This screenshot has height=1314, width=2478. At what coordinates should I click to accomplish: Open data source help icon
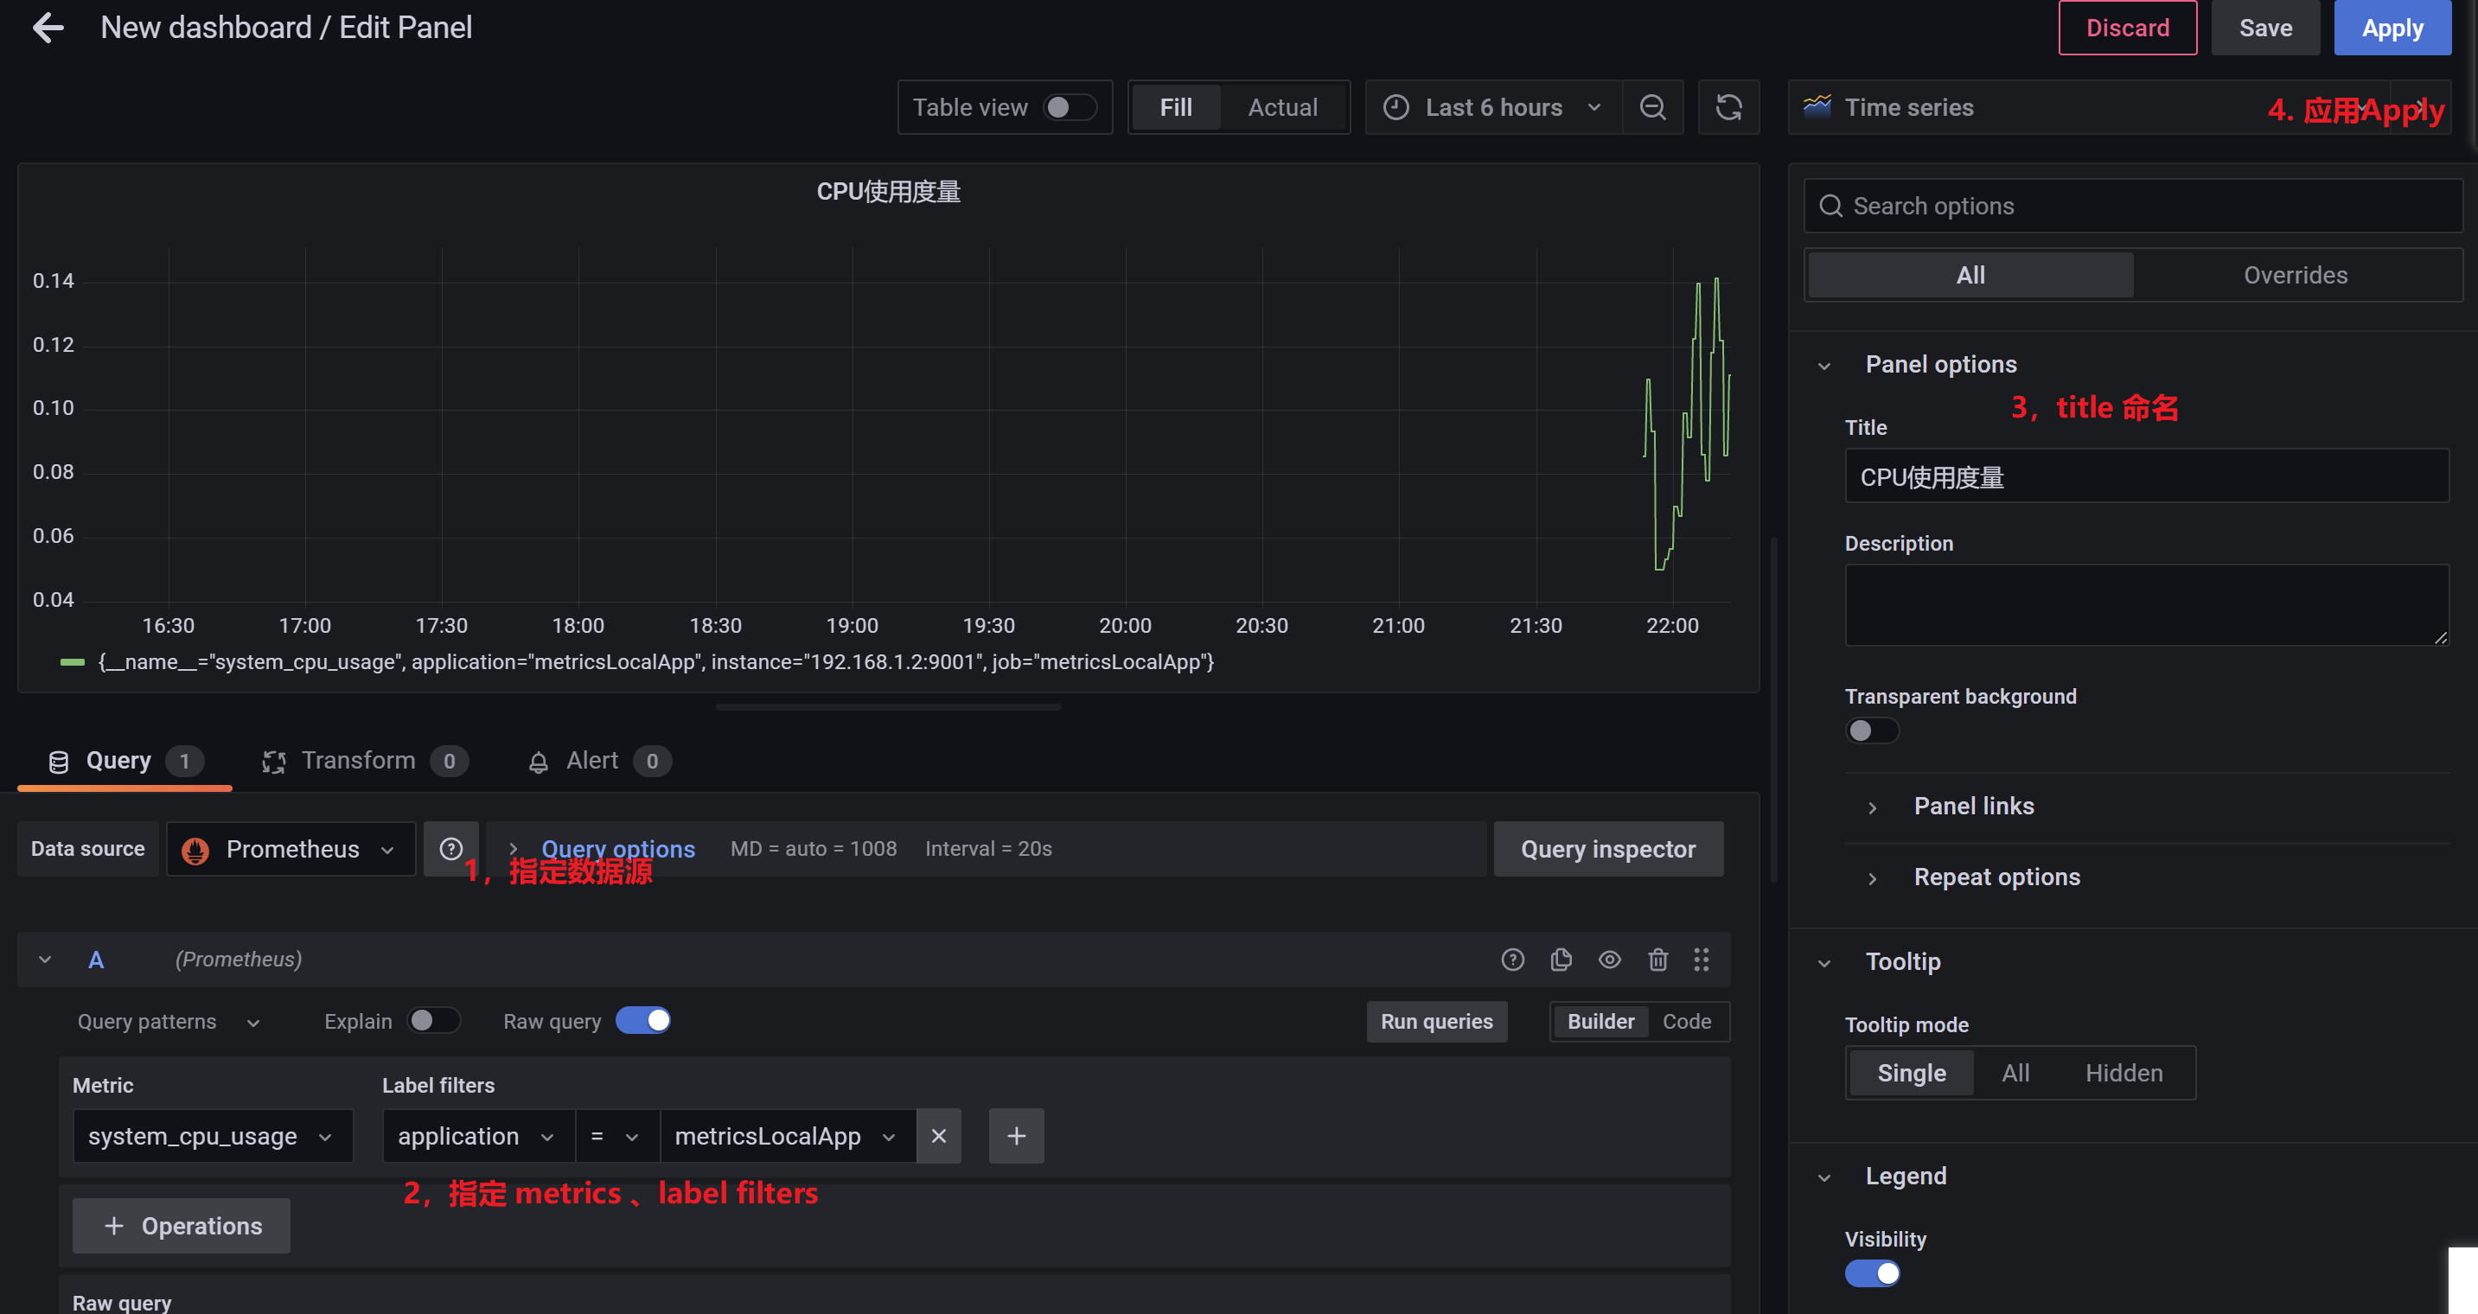click(x=451, y=848)
